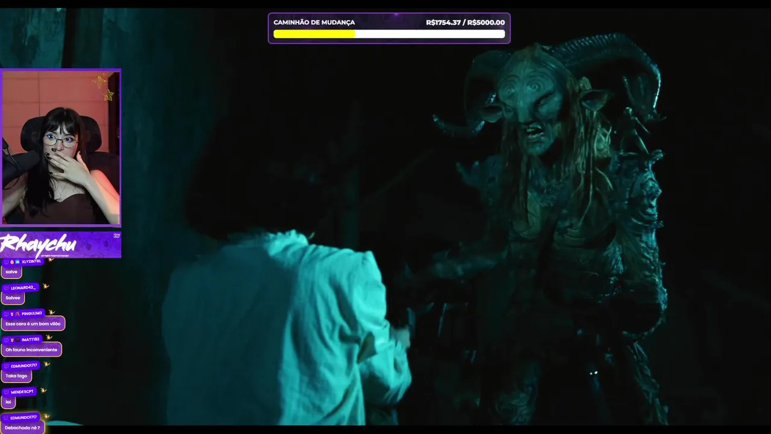Click the Twitch icon beside PINGULIM3
771x434 pixels.
[7, 314]
